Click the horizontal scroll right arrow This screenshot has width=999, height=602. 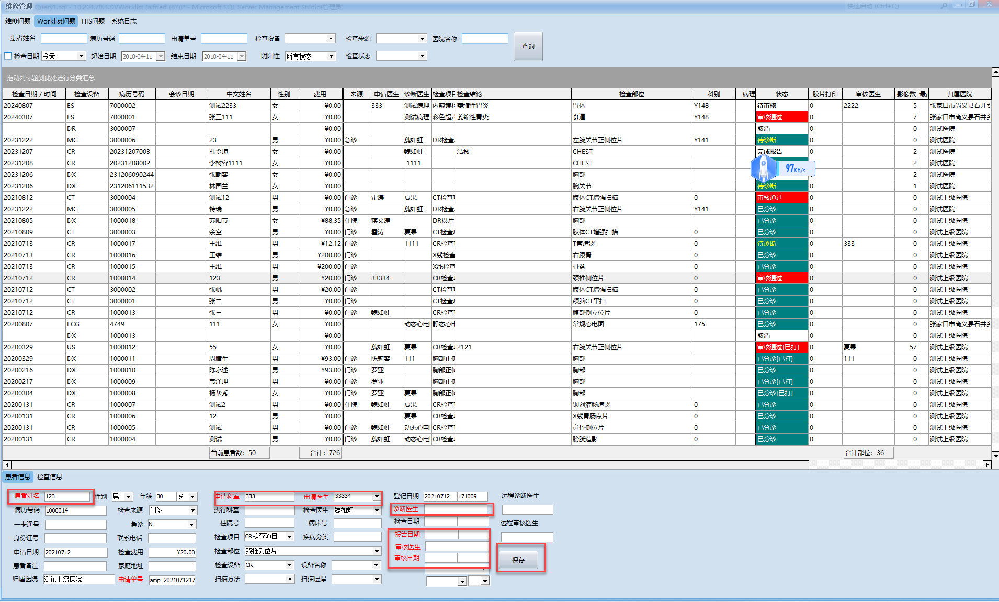click(x=987, y=464)
